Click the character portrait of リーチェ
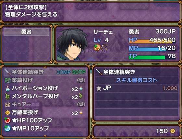 72,44
